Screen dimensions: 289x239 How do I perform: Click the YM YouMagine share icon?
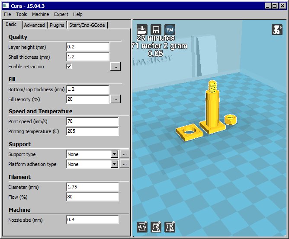pos(170,30)
